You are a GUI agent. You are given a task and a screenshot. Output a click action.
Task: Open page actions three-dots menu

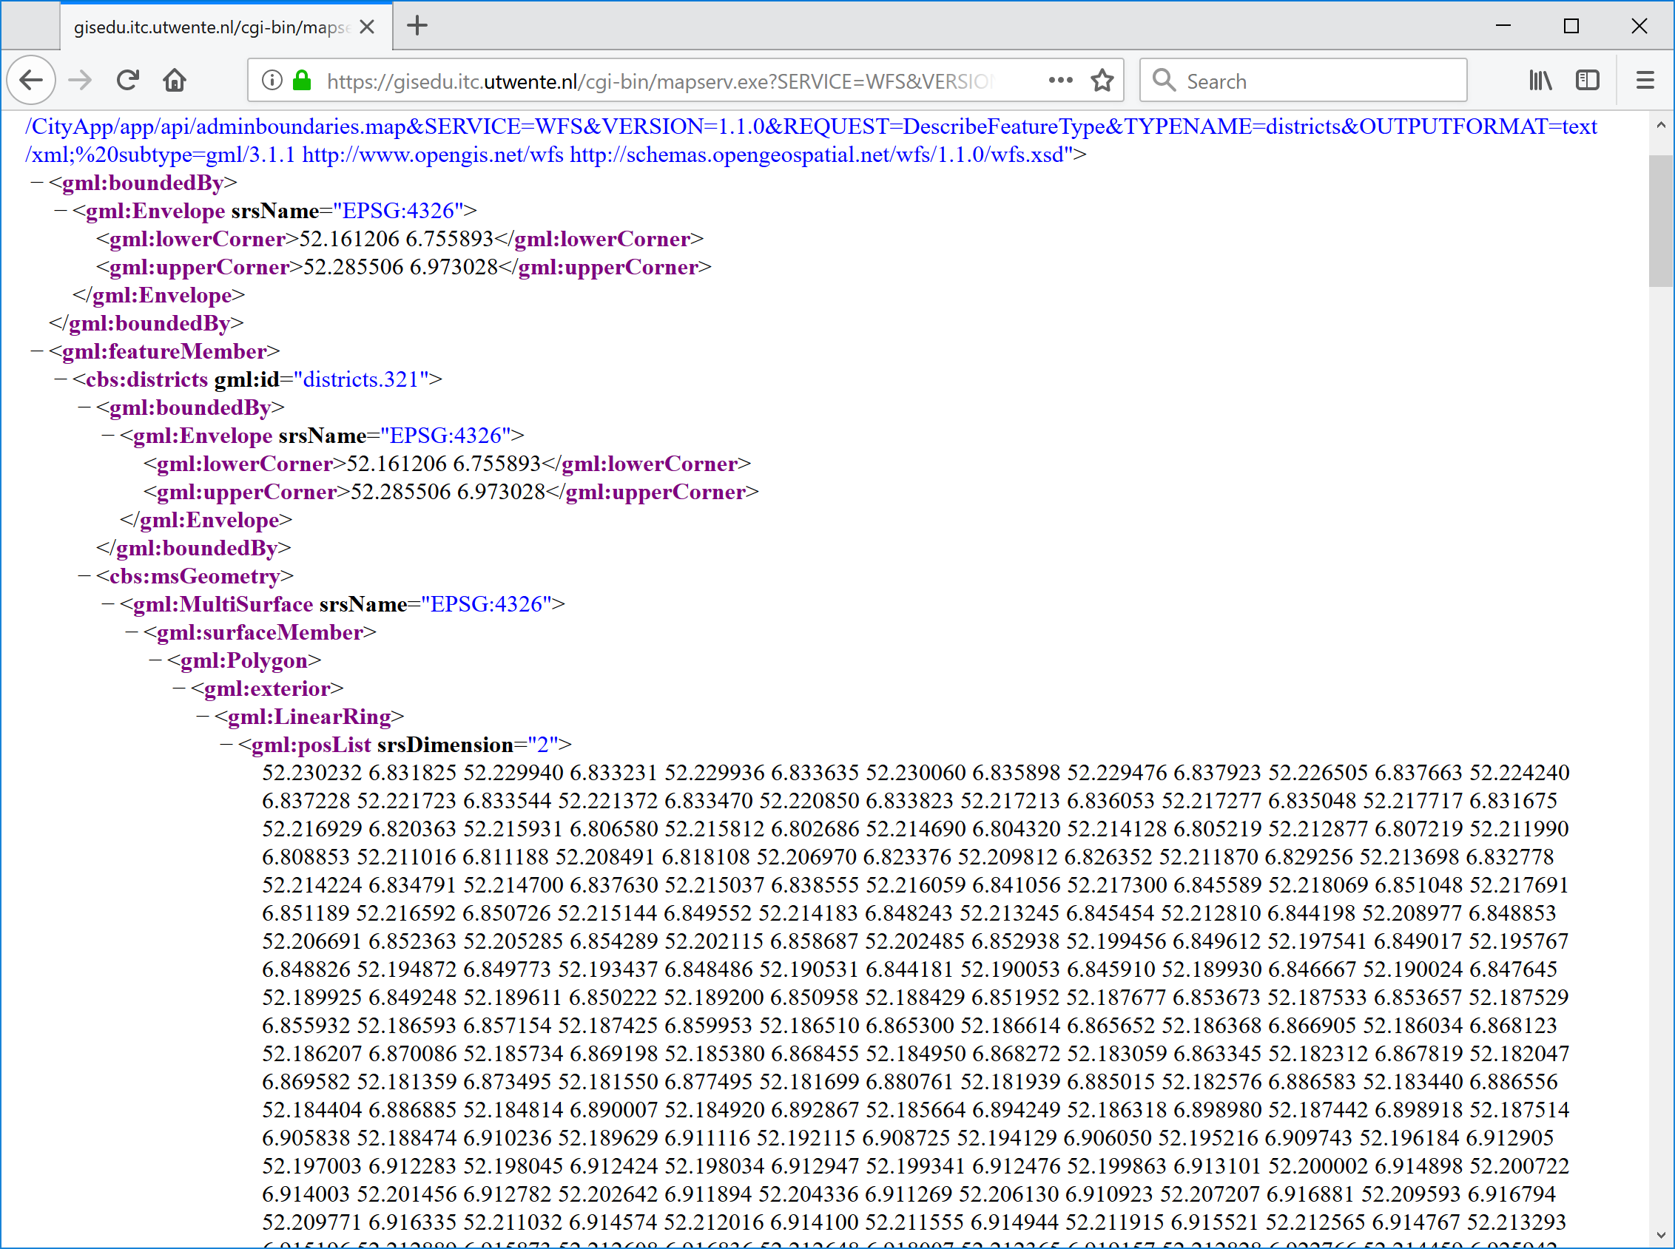[x=1060, y=80]
